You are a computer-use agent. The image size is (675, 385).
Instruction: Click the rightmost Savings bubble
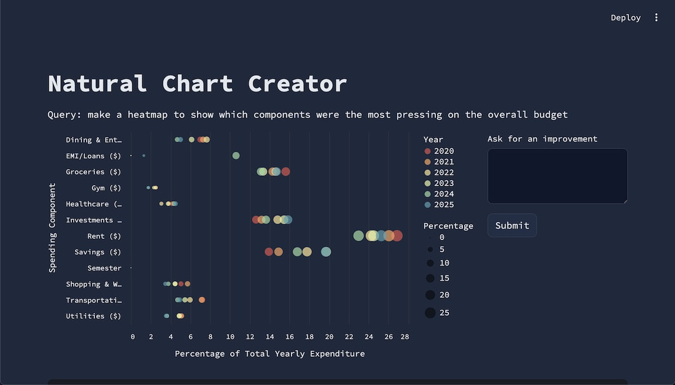click(x=326, y=252)
